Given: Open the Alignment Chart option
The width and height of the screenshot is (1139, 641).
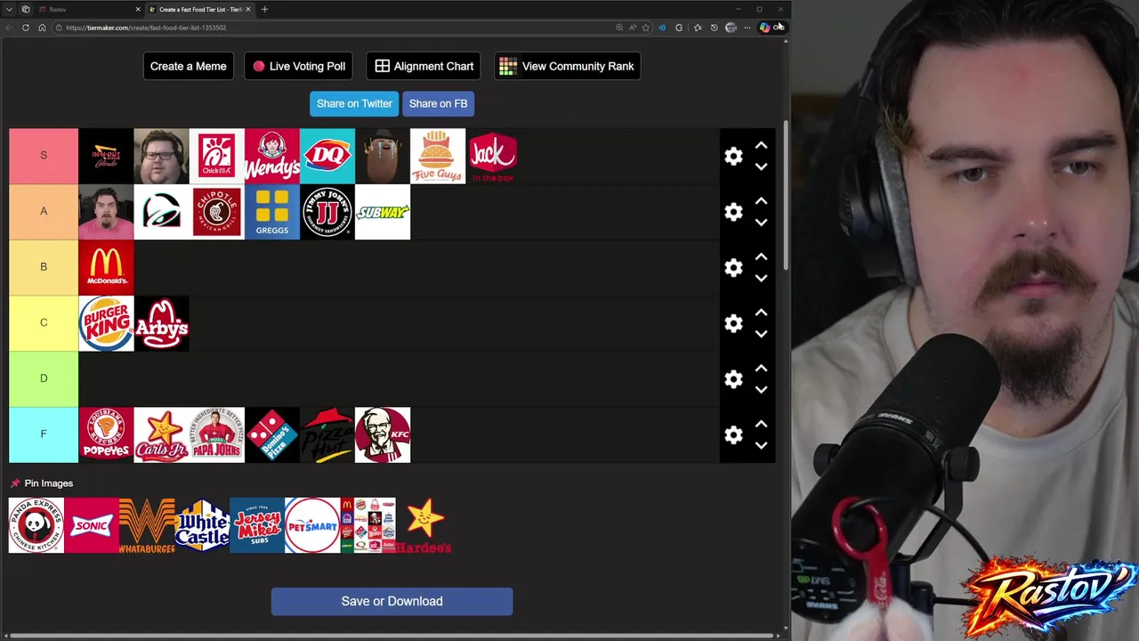Looking at the screenshot, I should (424, 66).
